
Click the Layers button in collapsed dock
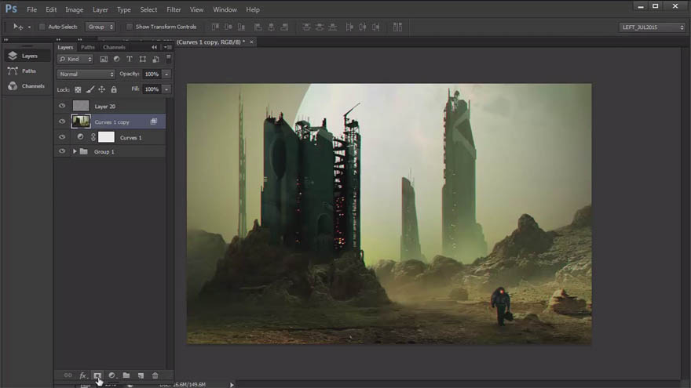pos(27,56)
